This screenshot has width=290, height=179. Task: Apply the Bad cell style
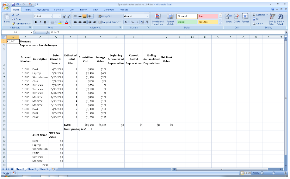pos(208,16)
